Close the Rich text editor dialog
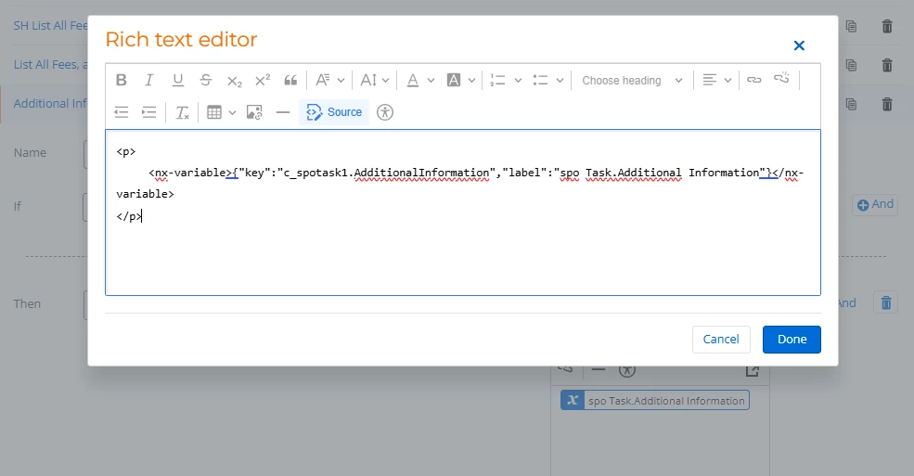Screen dimensions: 914x476 click(x=799, y=45)
